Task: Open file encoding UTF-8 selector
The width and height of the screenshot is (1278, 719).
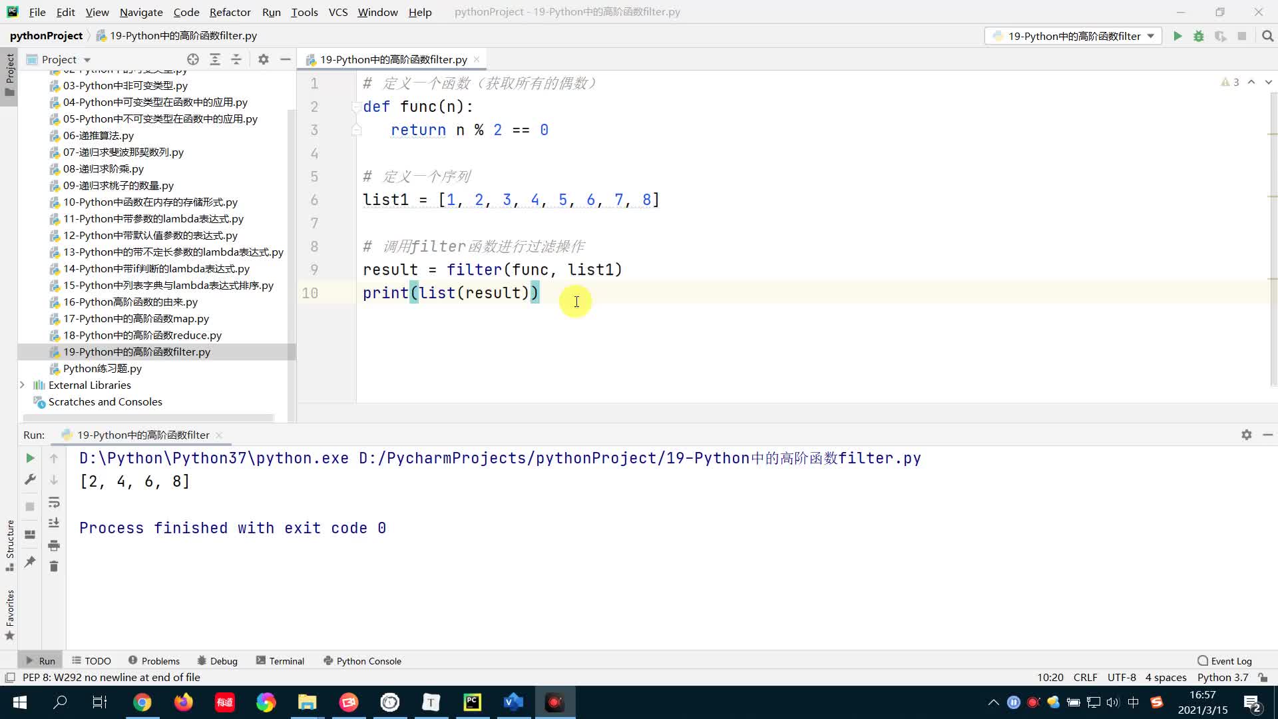Action: click(x=1122, y=678)
